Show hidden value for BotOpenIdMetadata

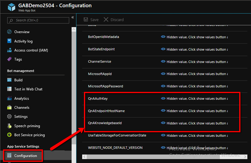pyautogui.click(x=163, y=37)
